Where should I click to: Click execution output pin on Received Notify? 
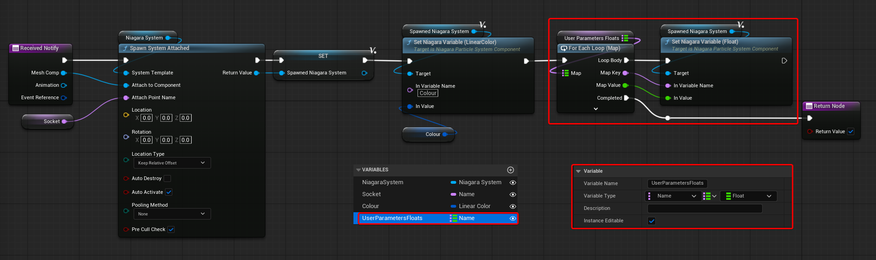65,60
